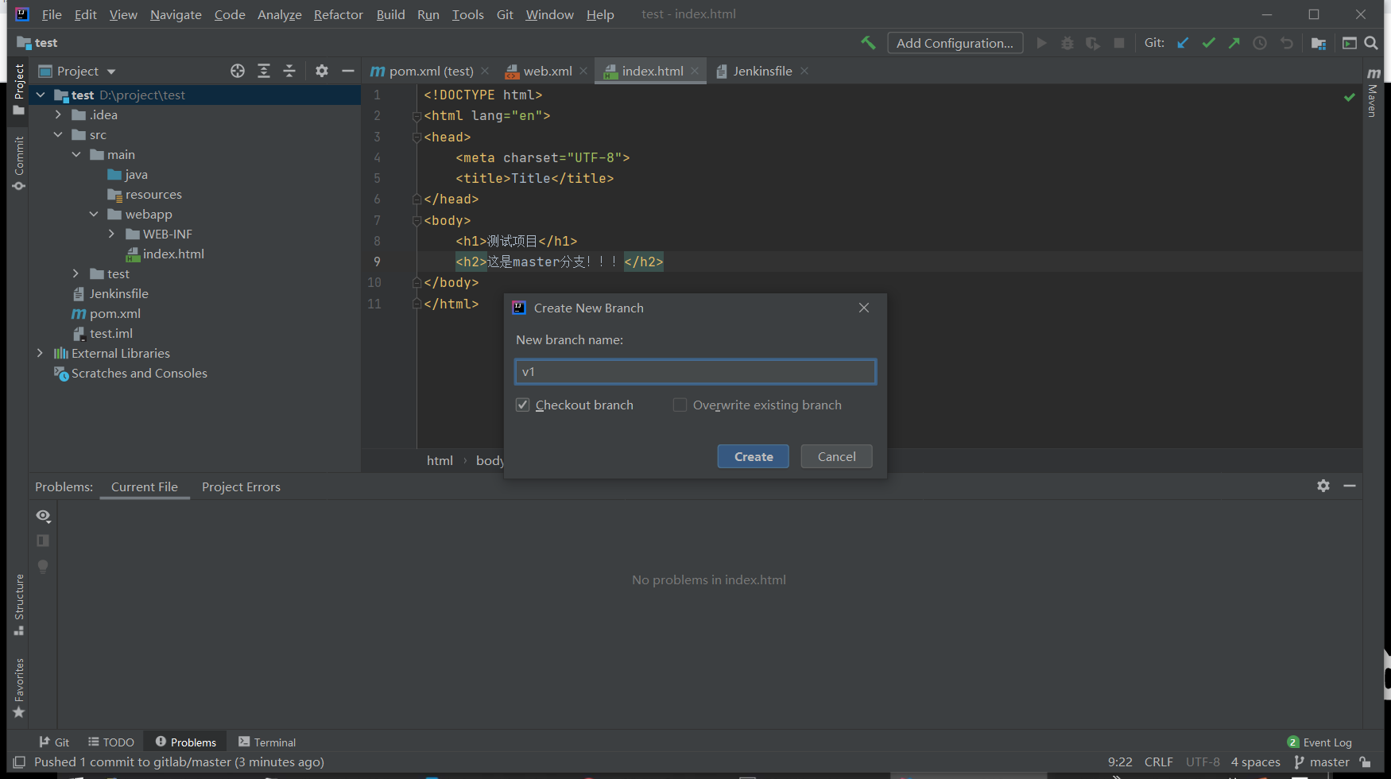This screenshot has height=779, width=1391.
Task: Click Expand All icon in Project panel
Action: pyautogui.click(x=264, y=71)
